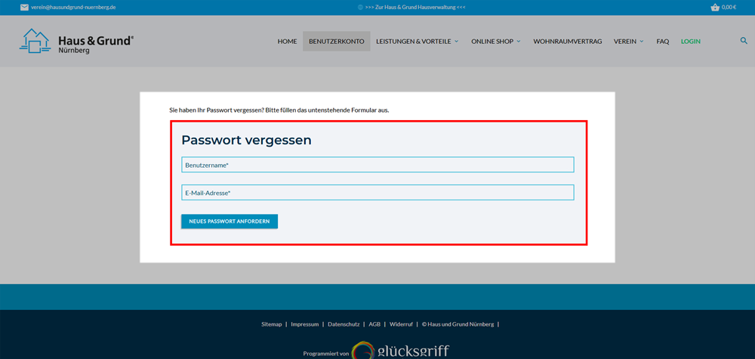Click the Haus & Grund Nürnberg logo

[x=76, y=41]
